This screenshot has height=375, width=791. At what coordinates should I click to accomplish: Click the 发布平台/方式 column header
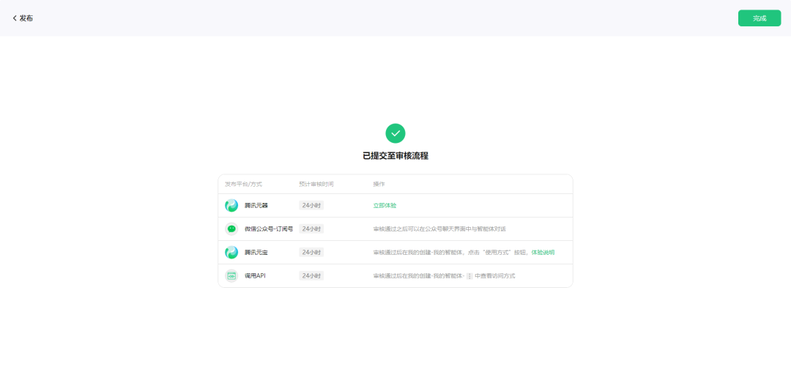tap(244, 185)
